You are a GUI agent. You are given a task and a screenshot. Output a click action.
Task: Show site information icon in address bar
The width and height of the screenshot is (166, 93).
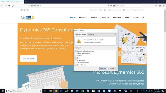(x=29, y=6)
